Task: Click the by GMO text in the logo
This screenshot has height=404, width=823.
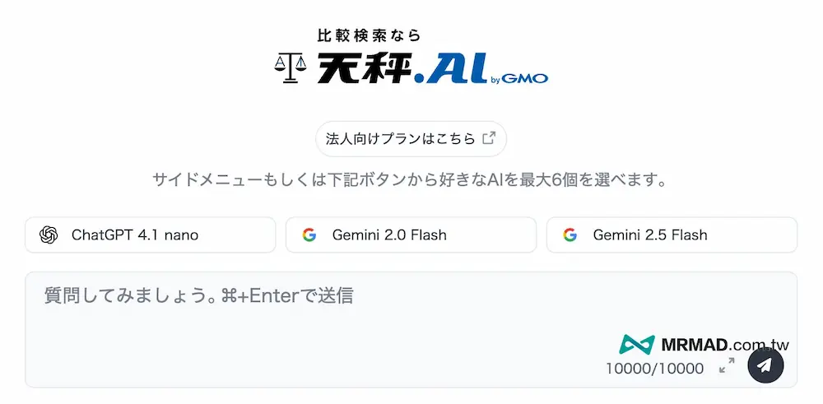Action: click(x=519, y=79)
